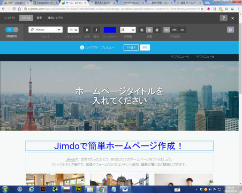Click the two people photo thumbnail
This screenshot has width=242, height=193.
pyautogui.click(x=184, y=180)
